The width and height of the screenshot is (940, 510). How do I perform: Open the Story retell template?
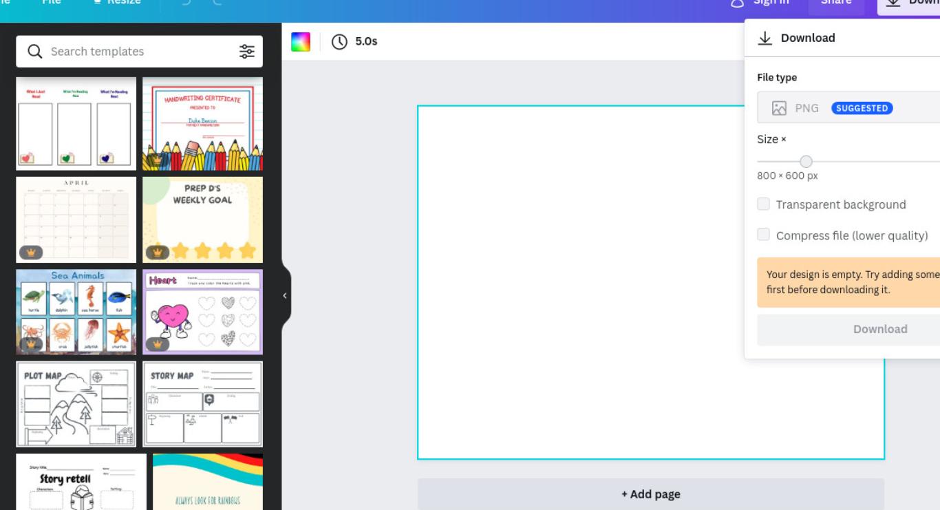tap(81, 482)
